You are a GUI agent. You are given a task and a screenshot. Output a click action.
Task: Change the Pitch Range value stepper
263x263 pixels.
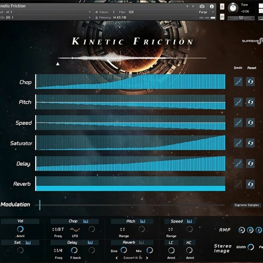pyautogui.click(x=122, y=229)
